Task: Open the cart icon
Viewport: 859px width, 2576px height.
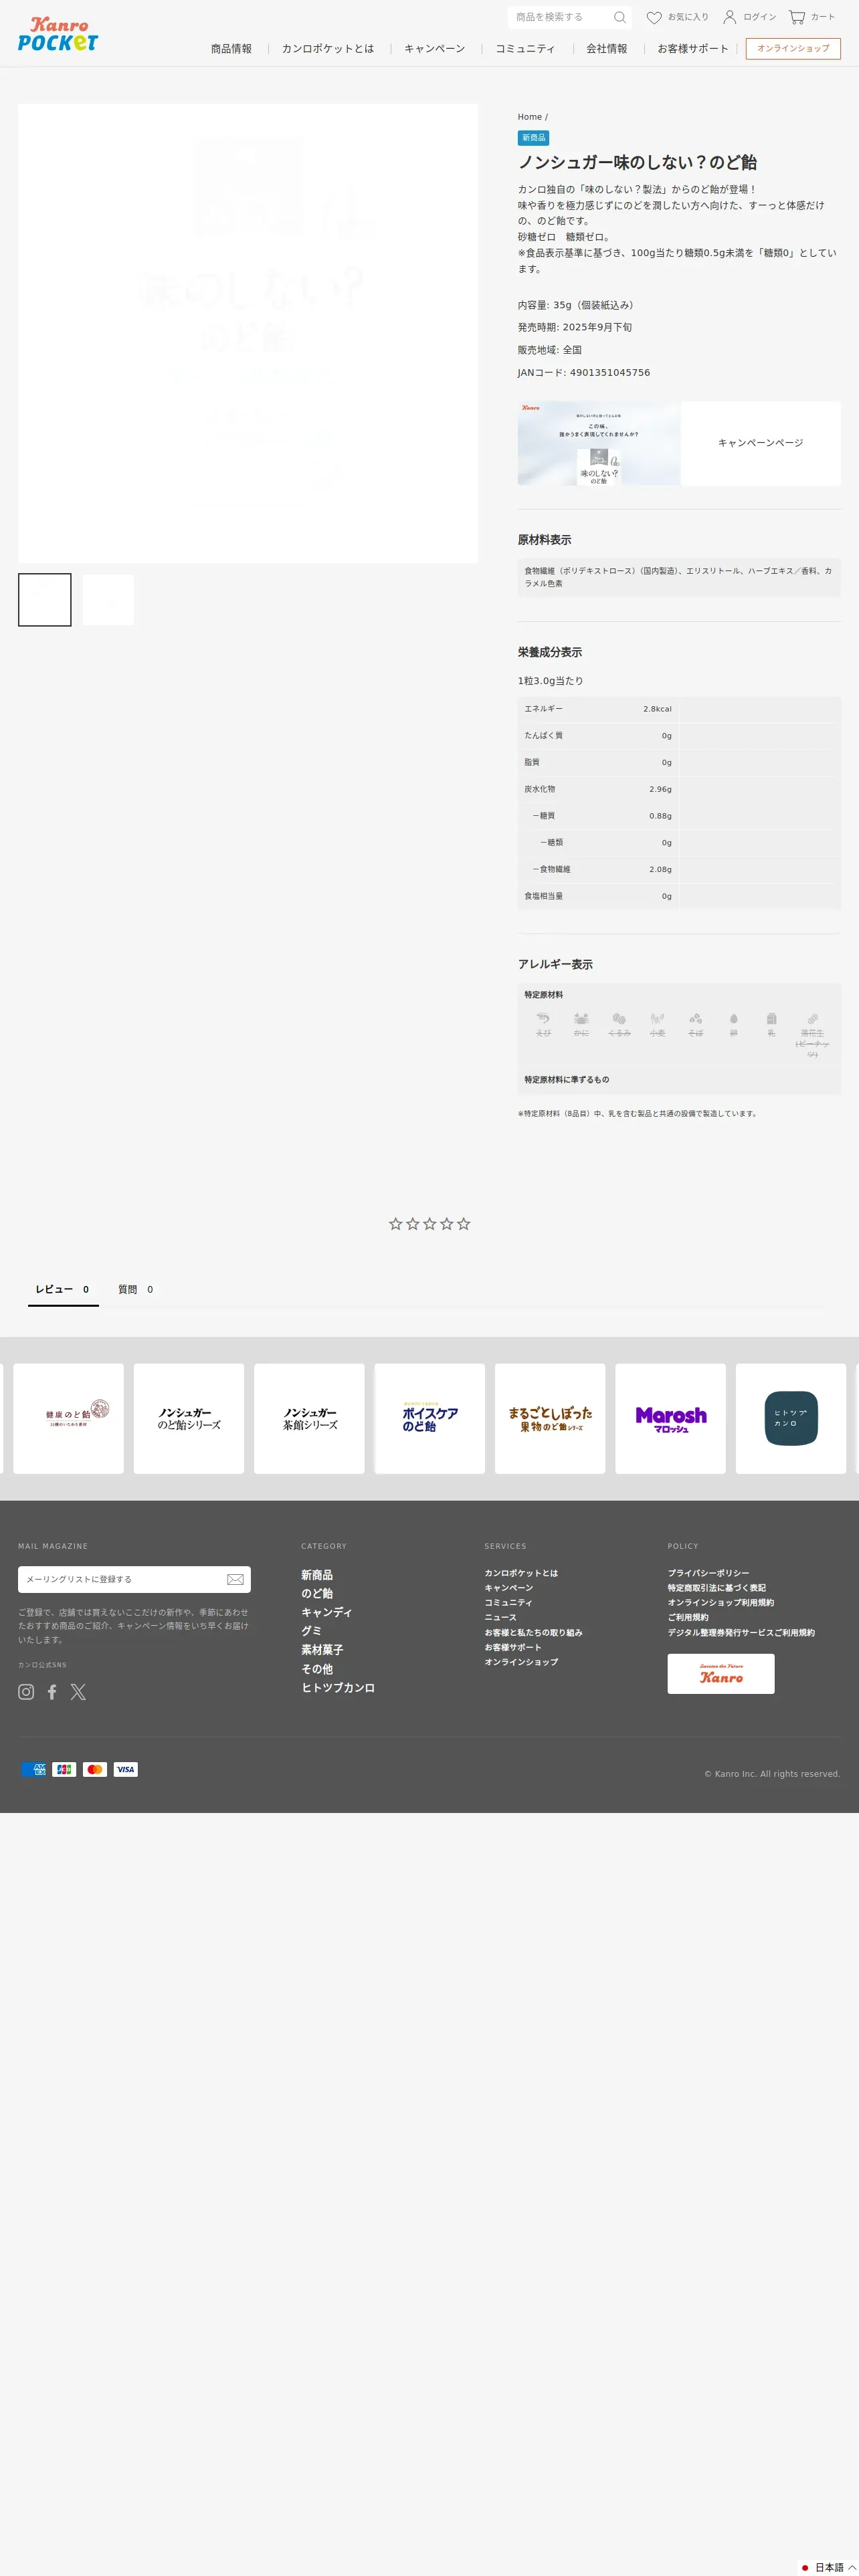Action: click(797, 17)
